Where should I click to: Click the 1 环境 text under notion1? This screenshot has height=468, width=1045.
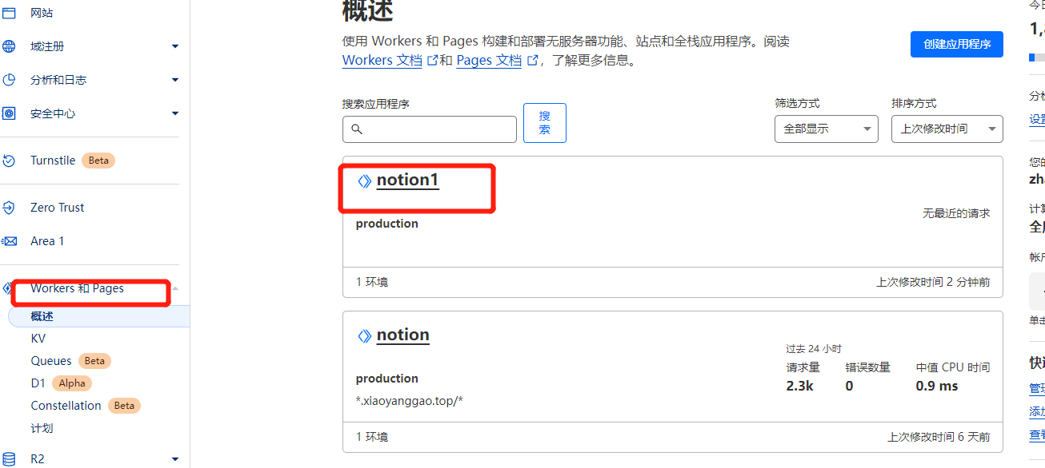pos(372,282)
